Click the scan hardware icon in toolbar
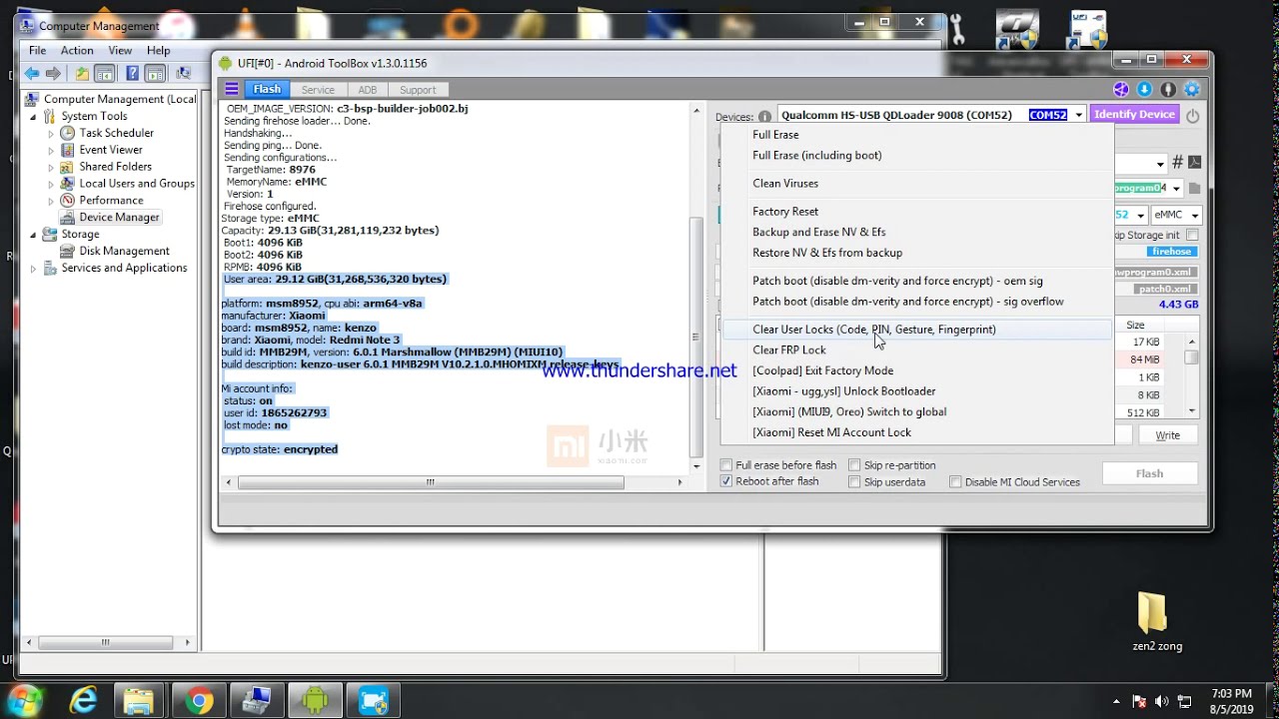1279x719 pixels. 184,73
